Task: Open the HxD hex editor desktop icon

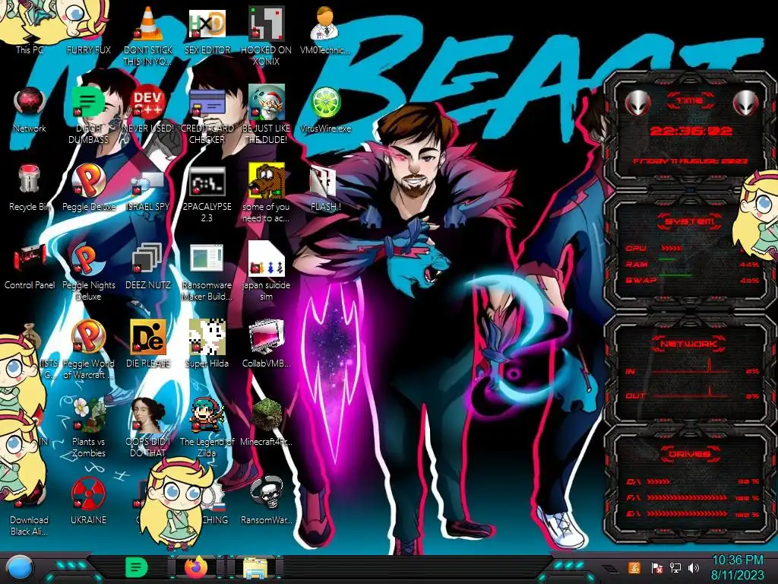Action: click(x=207, y=24)
